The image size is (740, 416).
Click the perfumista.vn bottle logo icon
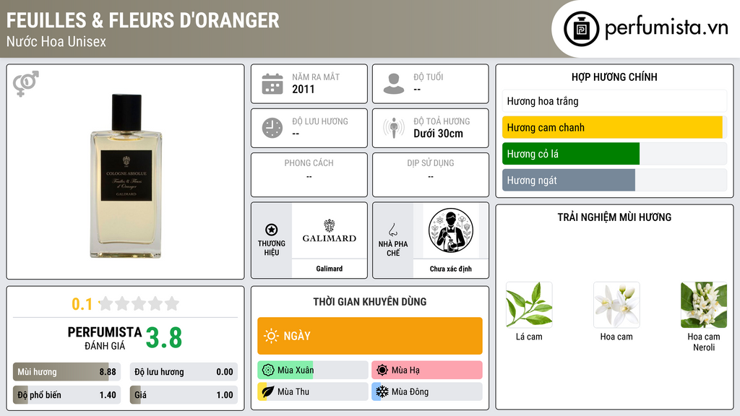[581, 29]
